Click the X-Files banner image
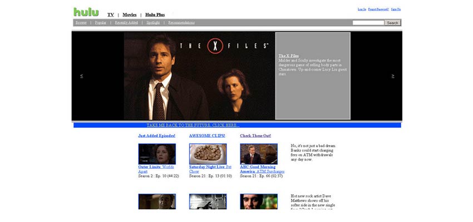 (199, 76)
